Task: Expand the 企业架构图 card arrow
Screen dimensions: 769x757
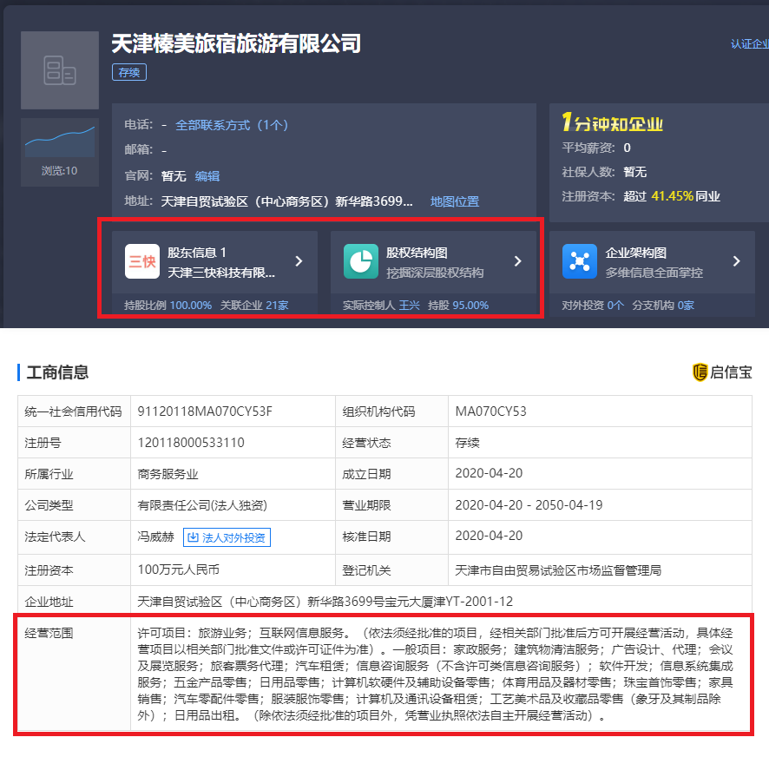Action: click(736, 261)
